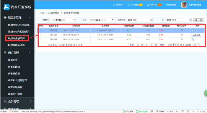Click 美年2部 in row 3

pyautogui.click(x=53, y=39)
